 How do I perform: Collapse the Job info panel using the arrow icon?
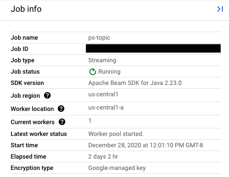[220, 9]
